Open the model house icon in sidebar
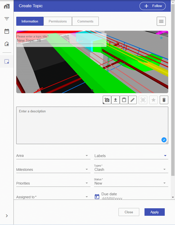Viewport: 175px width, 225px height. [x=7, y=44]
